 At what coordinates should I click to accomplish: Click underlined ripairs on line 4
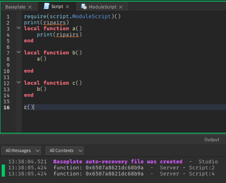67,35
